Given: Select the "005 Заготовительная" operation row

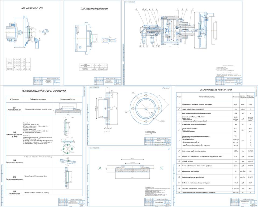Looking at the screenshot, I should tap(15, 109).
